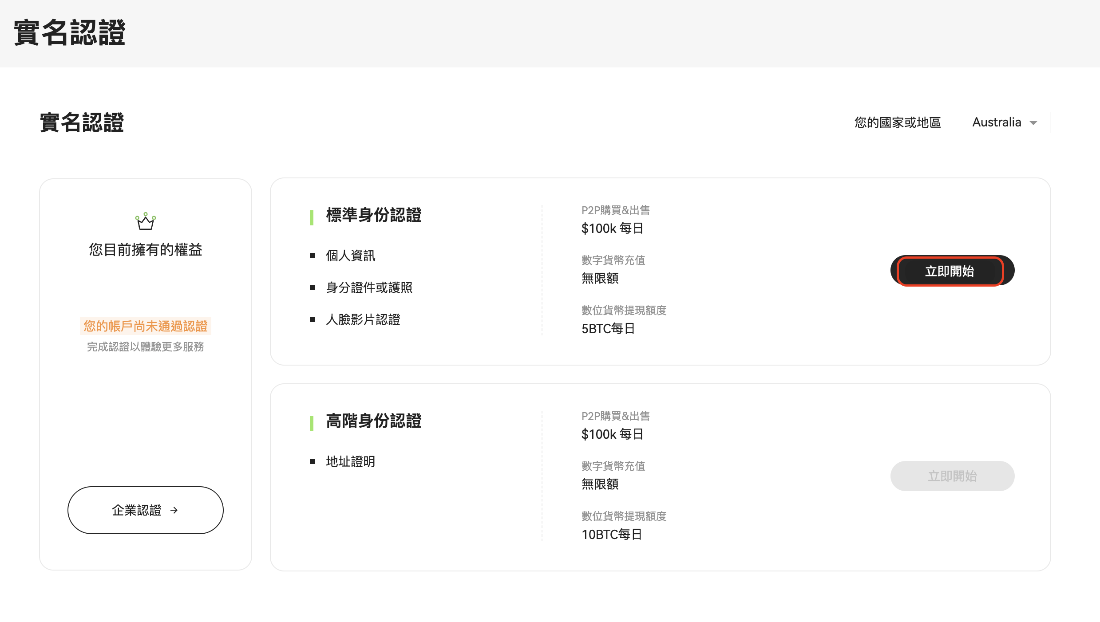Image resolution: width=1100 pixels, height=622 pixels.
Task: Click the 實名認證 page title at top
Action: [x=69, y=33]
